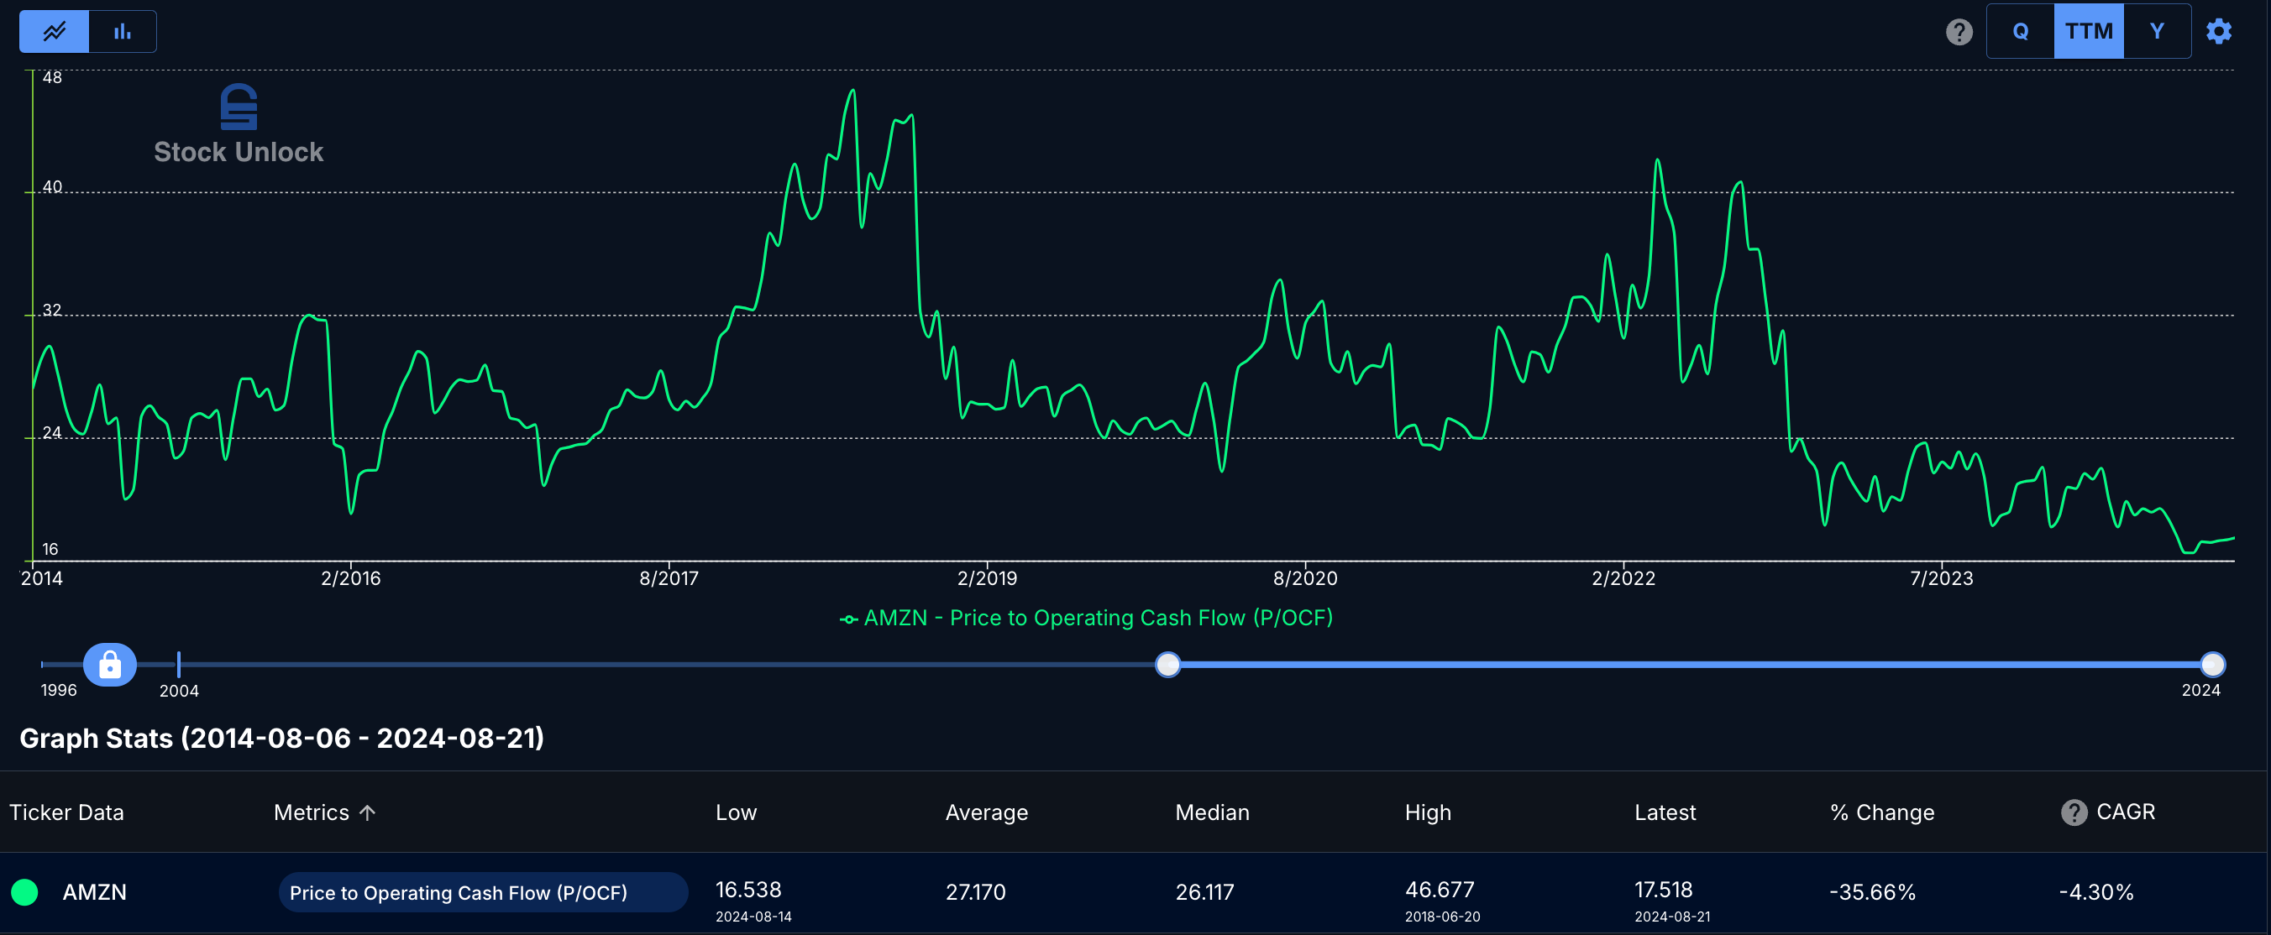The image size is (2271, 935).
Task: Click the 2024-08-21 latest date
Action: pos(1672,917)
